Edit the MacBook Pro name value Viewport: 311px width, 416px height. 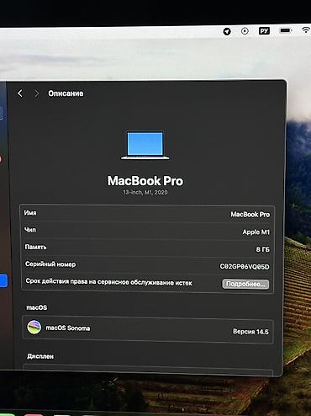pos(250,215)
